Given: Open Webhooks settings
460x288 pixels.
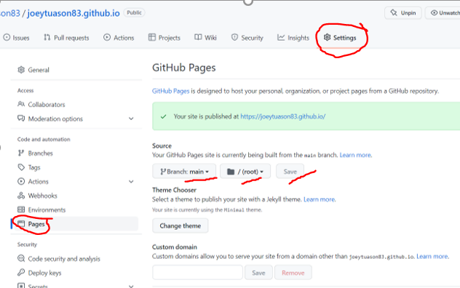Looking at the screenshot, I should point(42,196).
